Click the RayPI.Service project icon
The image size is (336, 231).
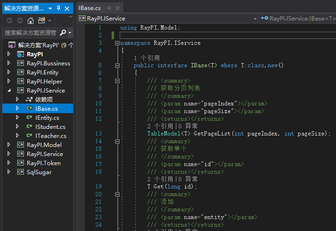click(21, 154)
